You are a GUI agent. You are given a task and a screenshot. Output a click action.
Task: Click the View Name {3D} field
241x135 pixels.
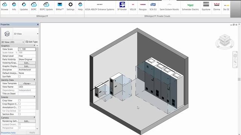coord(27,87)
